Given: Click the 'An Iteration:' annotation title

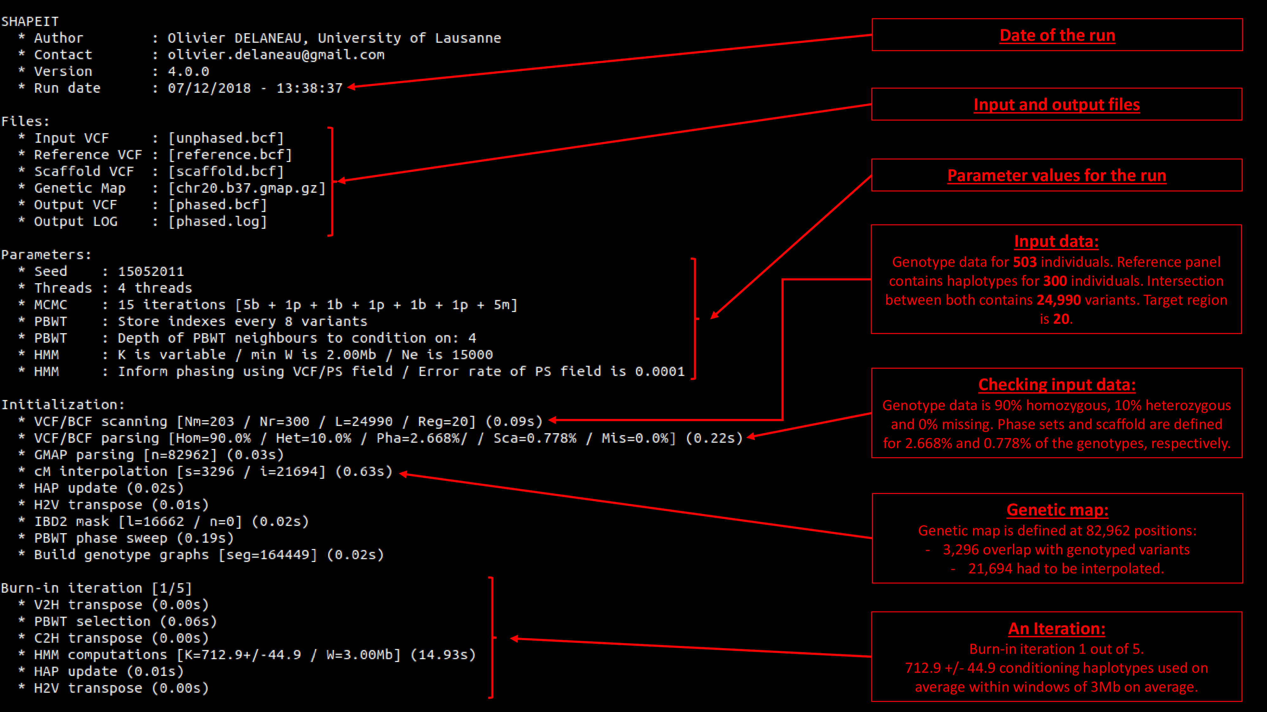Looking at the screenshot, I should pos(1056,628).
